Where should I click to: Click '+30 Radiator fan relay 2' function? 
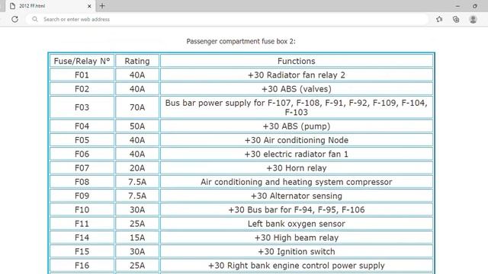pos(297,75)
